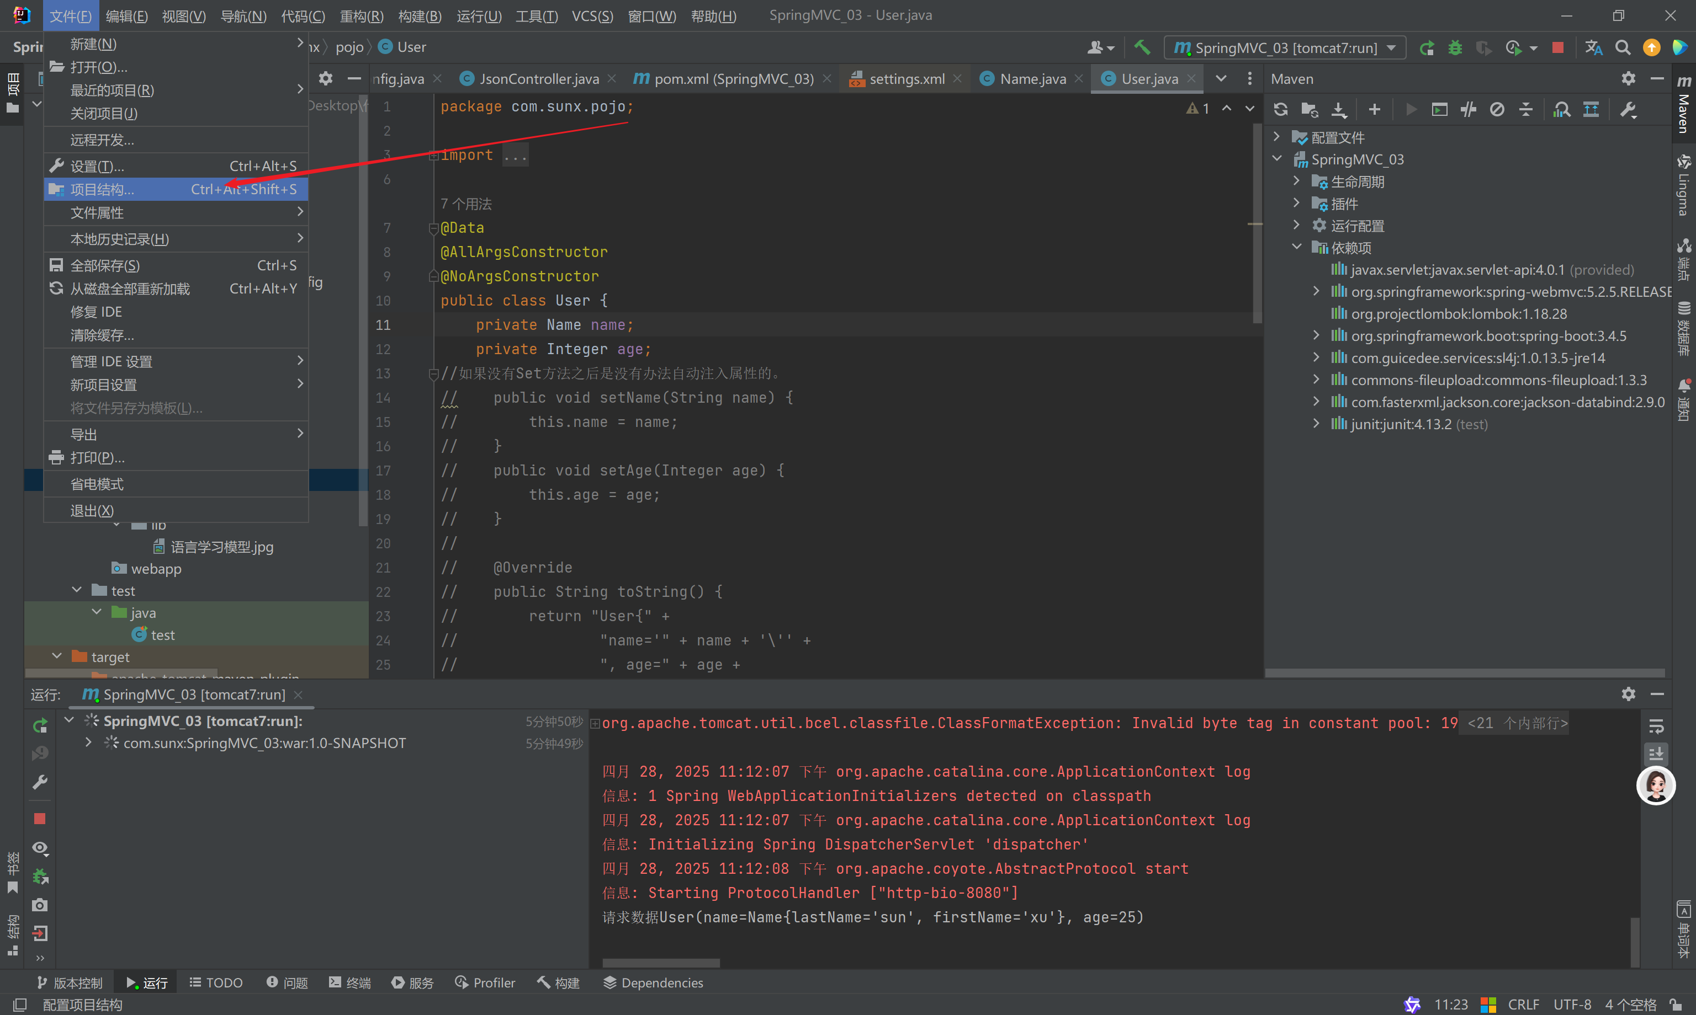Open the translation icon in toolbar
The width and height of the screenshot is (1696, 1015).
click(x=1593, y=48)
